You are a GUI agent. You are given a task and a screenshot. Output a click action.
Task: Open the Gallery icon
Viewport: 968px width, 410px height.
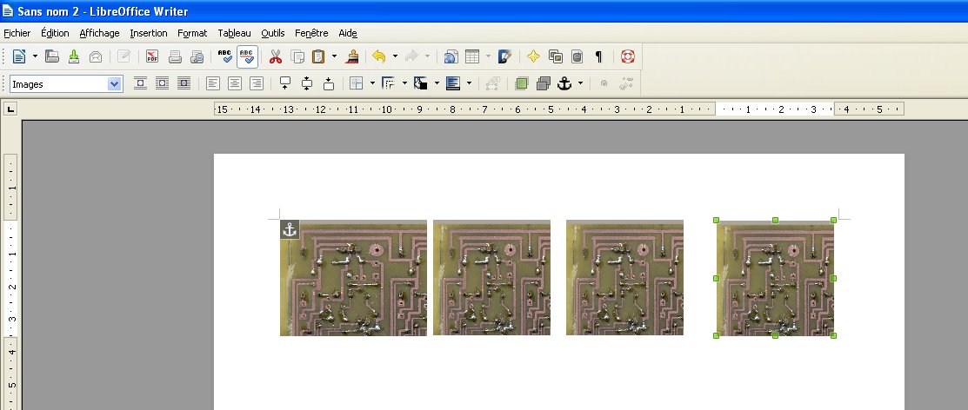556,56
